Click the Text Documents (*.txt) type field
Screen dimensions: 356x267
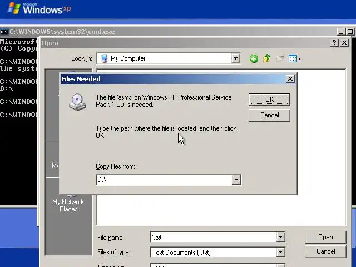click(214, 252)
